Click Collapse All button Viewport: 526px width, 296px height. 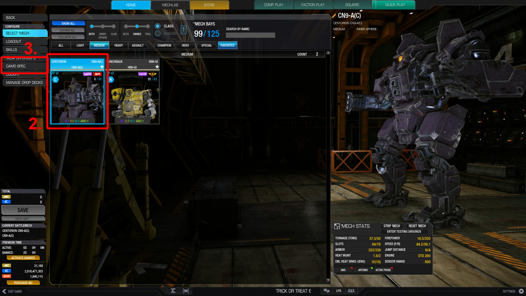(68, 37)
